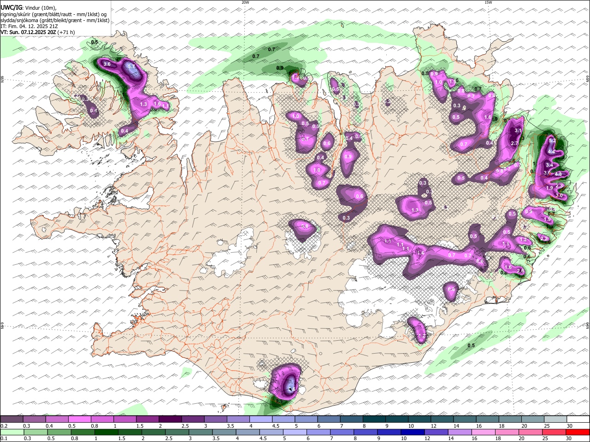Click the '16' label under the lower rain scale
This screenshot has height=442, width=590.
pos(475,439)
